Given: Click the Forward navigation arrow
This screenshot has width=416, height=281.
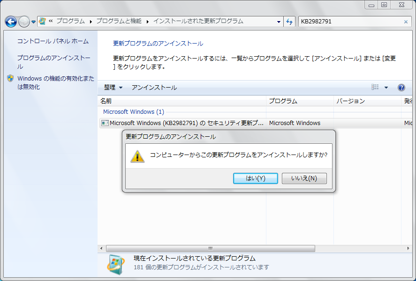Looking at the screenshot, I should pos(24,22).
